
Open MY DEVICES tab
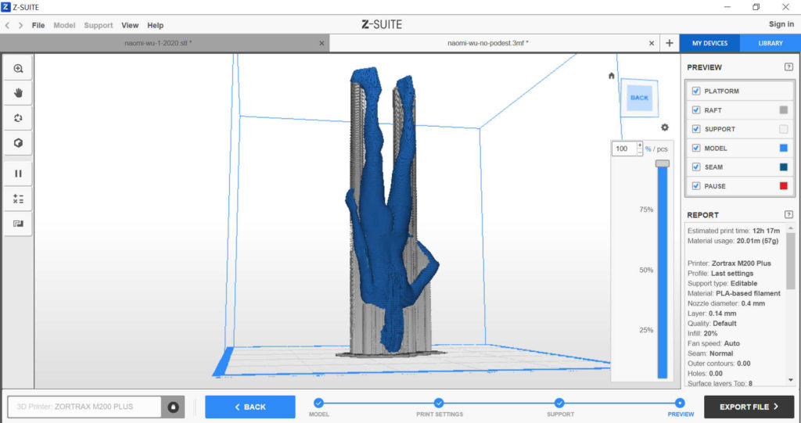[x=709, y=44]
